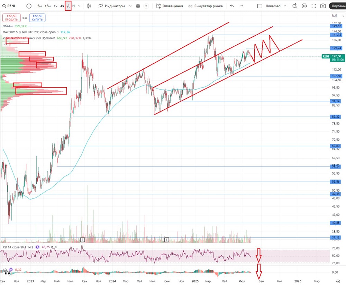This screenshot has width=346, height=285.
Task: Click the 141,12 price level label
Action: pyautogui.click(x=336, y=35)
